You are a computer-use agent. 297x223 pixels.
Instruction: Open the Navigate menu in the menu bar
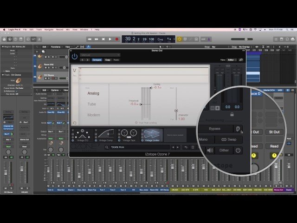(49, 30)
